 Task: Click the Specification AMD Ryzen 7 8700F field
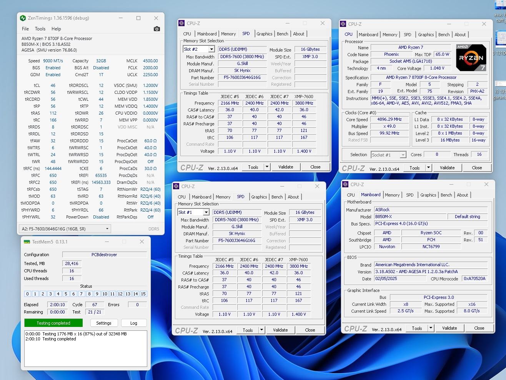pos(429,77)
